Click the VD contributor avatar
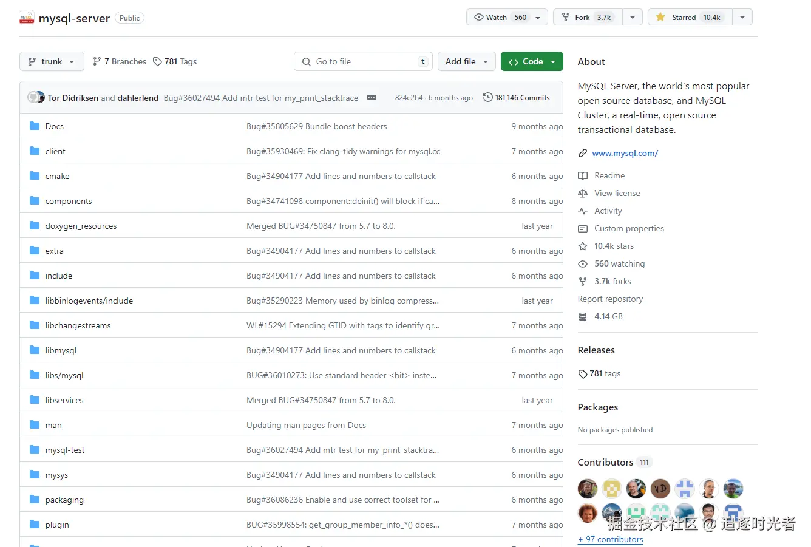This screenshot has height=547, width=811. pyautogui.click(x=660, y=488)
